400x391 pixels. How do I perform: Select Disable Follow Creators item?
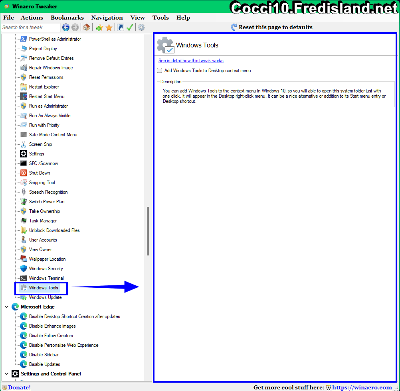pyautogui.click(x=51, y=336)
